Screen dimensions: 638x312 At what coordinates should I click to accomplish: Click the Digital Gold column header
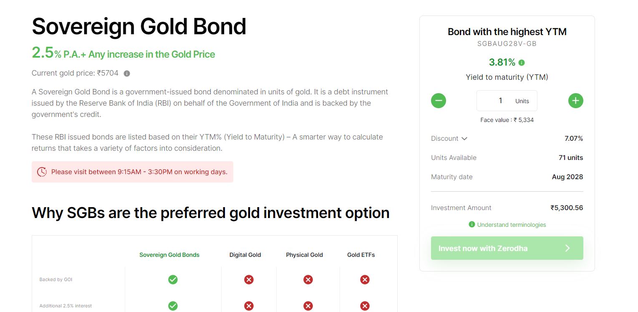(x=245, y=255)
